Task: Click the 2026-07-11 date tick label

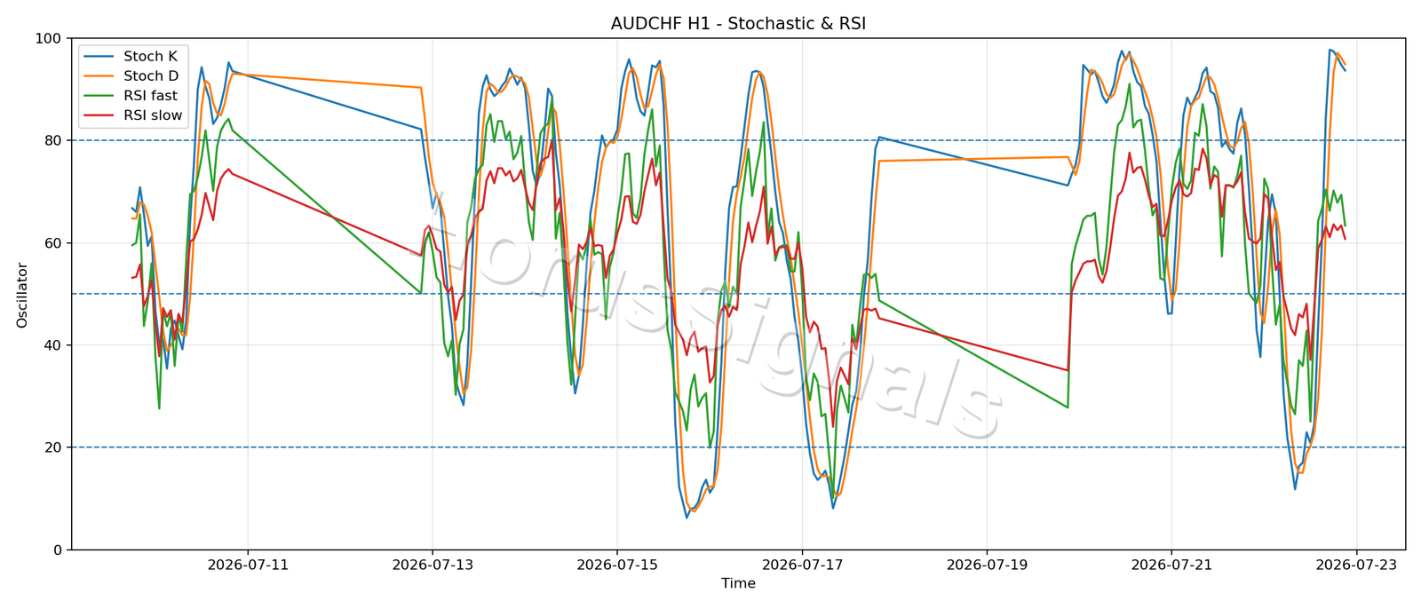Action: tap(248, 564)
